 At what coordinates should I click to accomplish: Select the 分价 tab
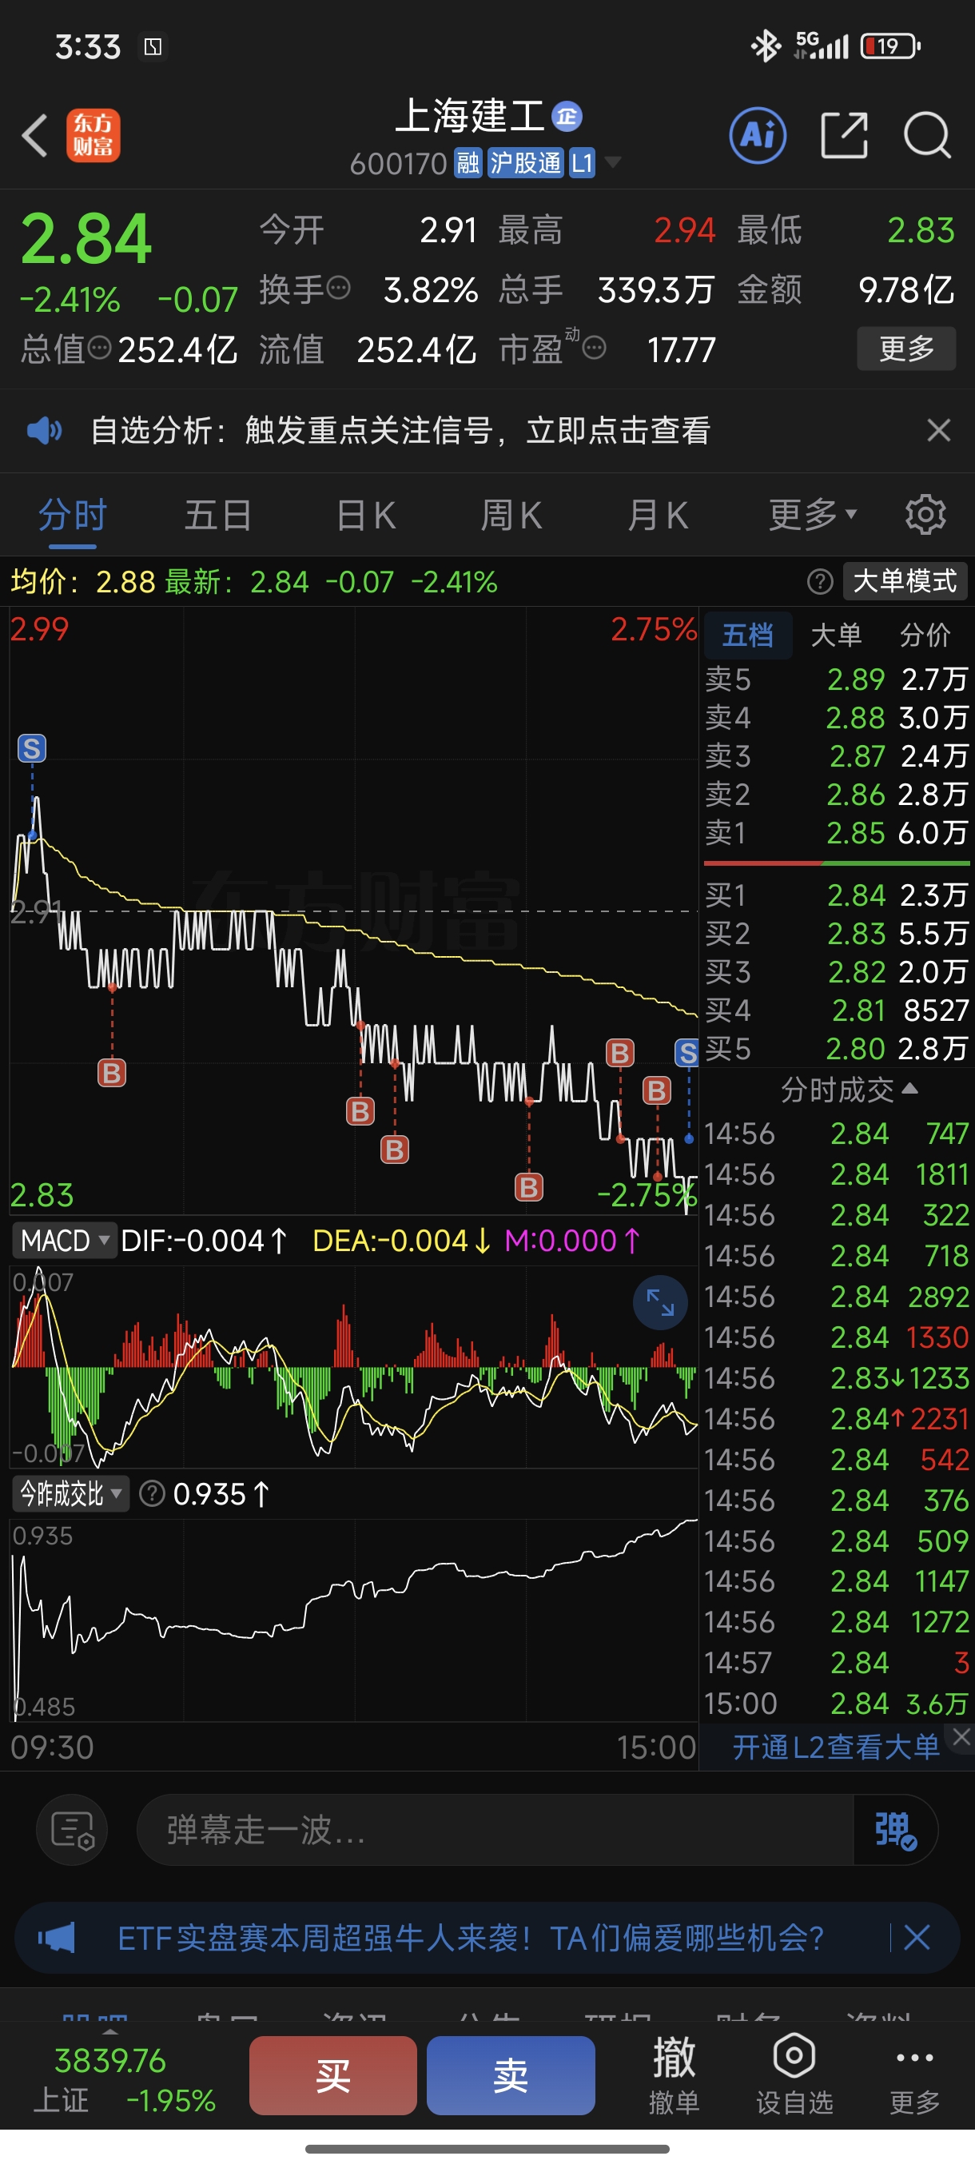[x=925, y=635]
